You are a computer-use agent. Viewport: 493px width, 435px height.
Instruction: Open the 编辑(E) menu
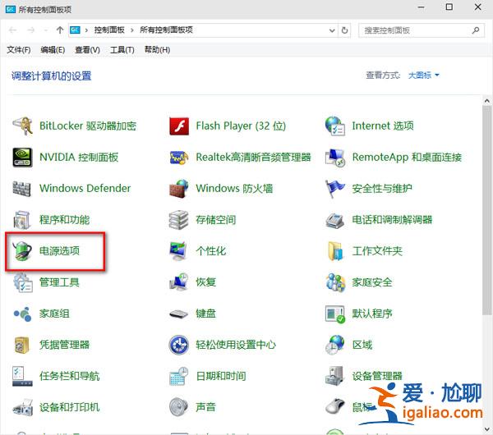click(53, 49)
